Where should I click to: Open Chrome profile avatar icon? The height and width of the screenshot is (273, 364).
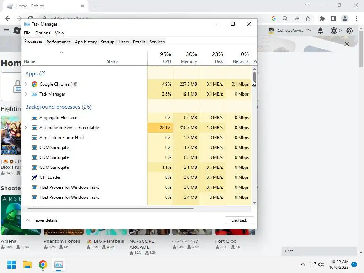point(345,18)
